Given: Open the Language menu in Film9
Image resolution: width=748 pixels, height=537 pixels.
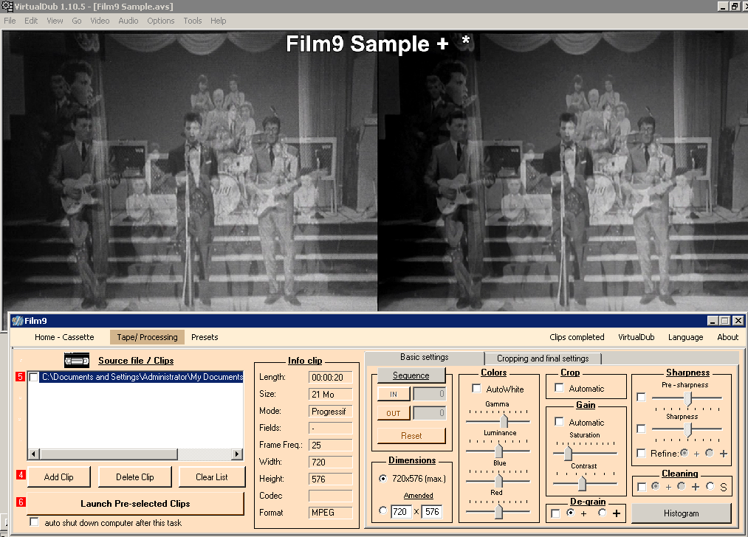Looking at the screenshot, I should (685, 337).
